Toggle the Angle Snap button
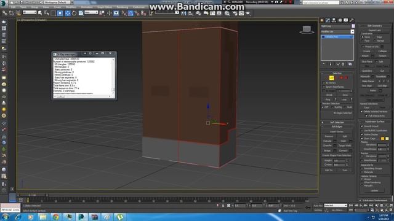This screenshot has width=394, height=221. (131, 13)
